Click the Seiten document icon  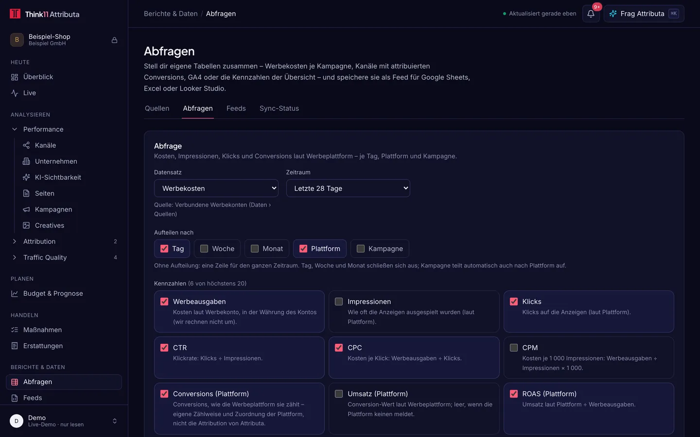coord(26,193)
